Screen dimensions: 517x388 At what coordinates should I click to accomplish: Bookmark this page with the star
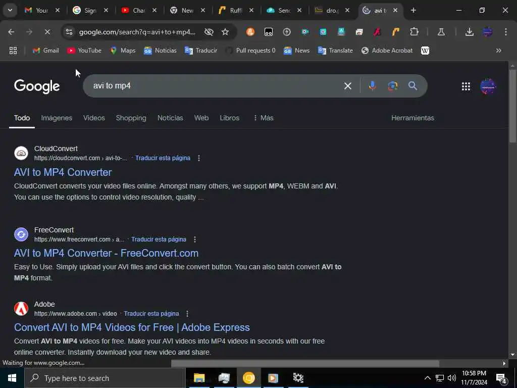click(x=225, y=32)
